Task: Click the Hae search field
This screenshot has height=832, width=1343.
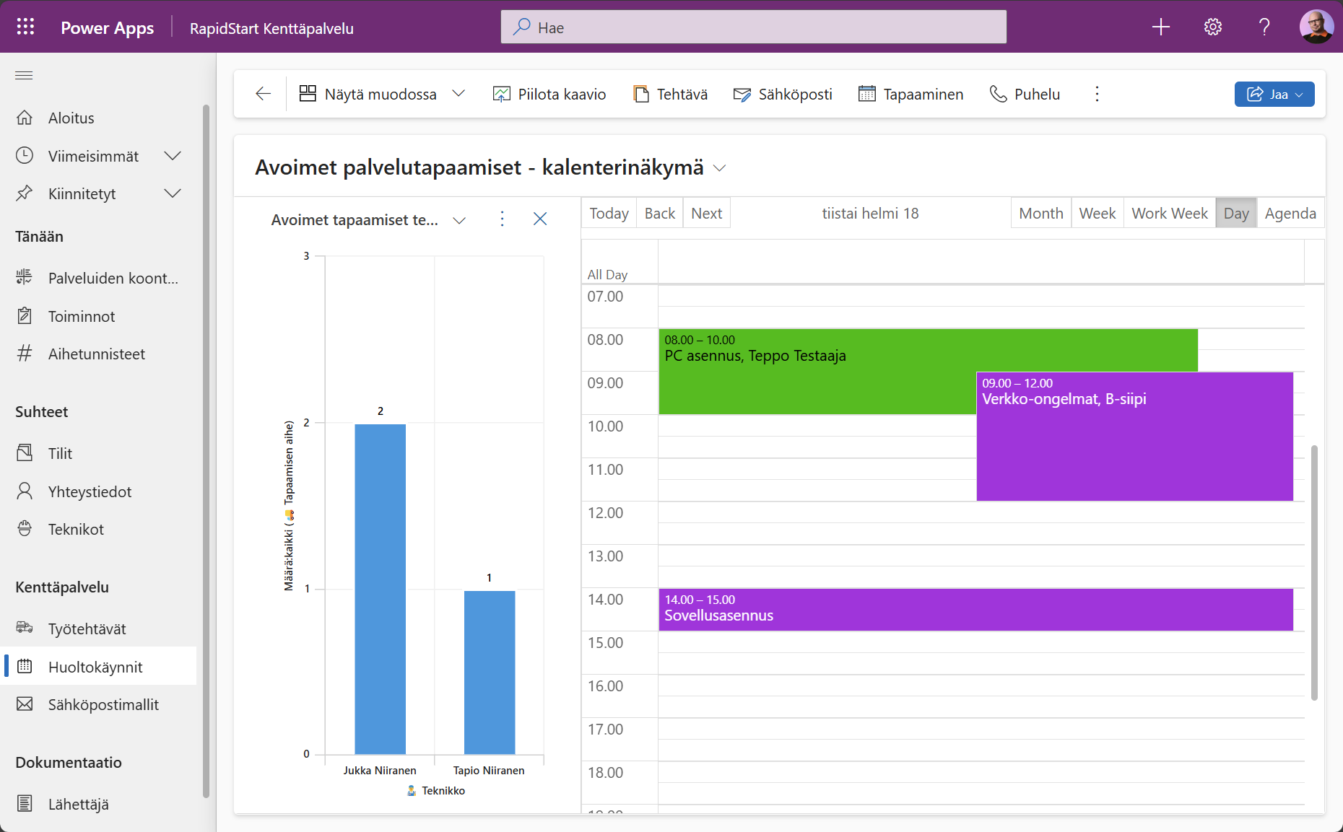Action: [x=753, y=27]
